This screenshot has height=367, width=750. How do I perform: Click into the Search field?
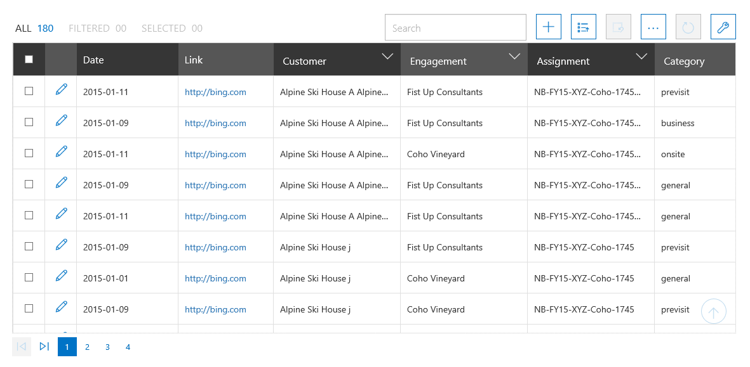tap(455, 28)
